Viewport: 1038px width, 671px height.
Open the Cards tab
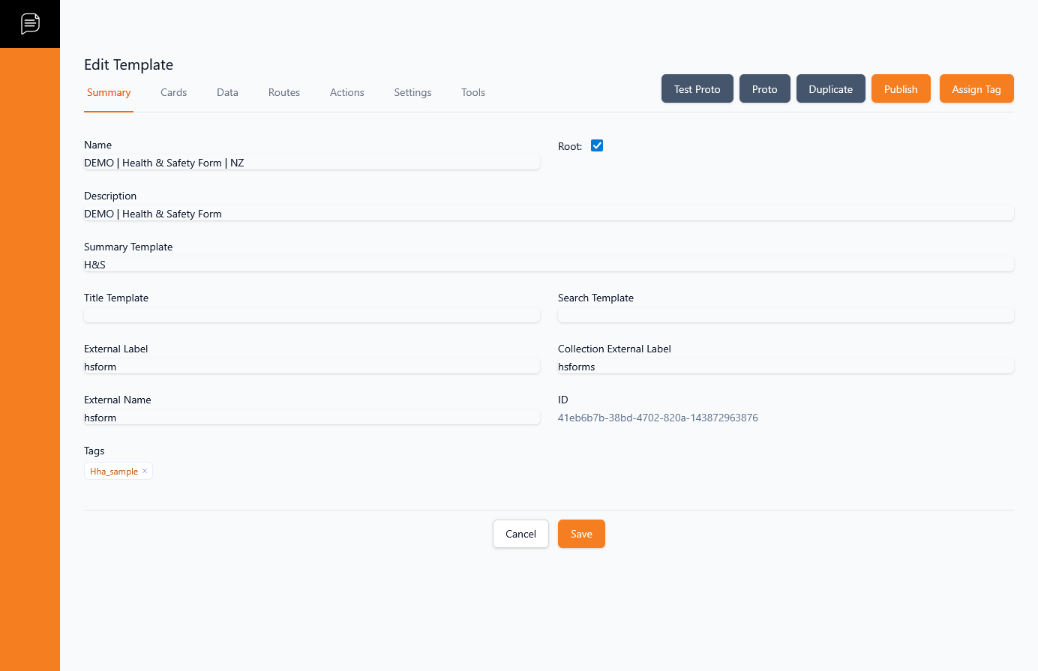(x=173, y=92)
